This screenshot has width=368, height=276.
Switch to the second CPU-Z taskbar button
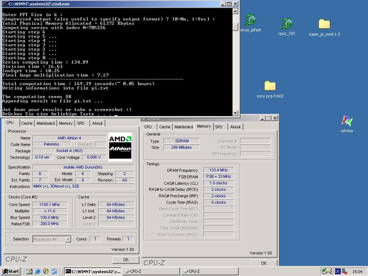(210, 272)
